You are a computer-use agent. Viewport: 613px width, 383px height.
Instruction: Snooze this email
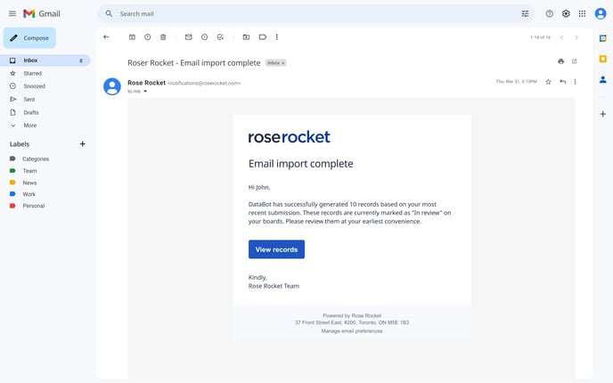point(204,37)
